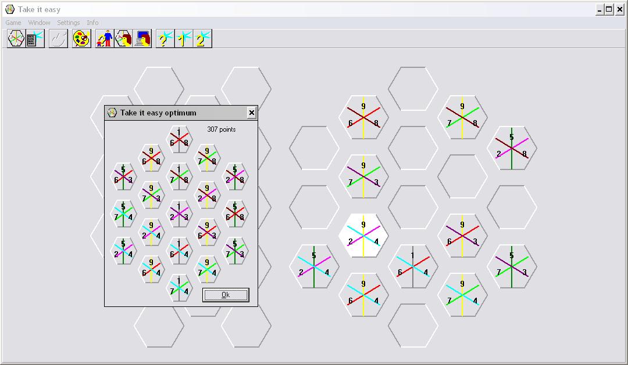628x365 pixels.
Task: Click the 9-7-4 tile on the main board
Action: click(x=463, y=295)
